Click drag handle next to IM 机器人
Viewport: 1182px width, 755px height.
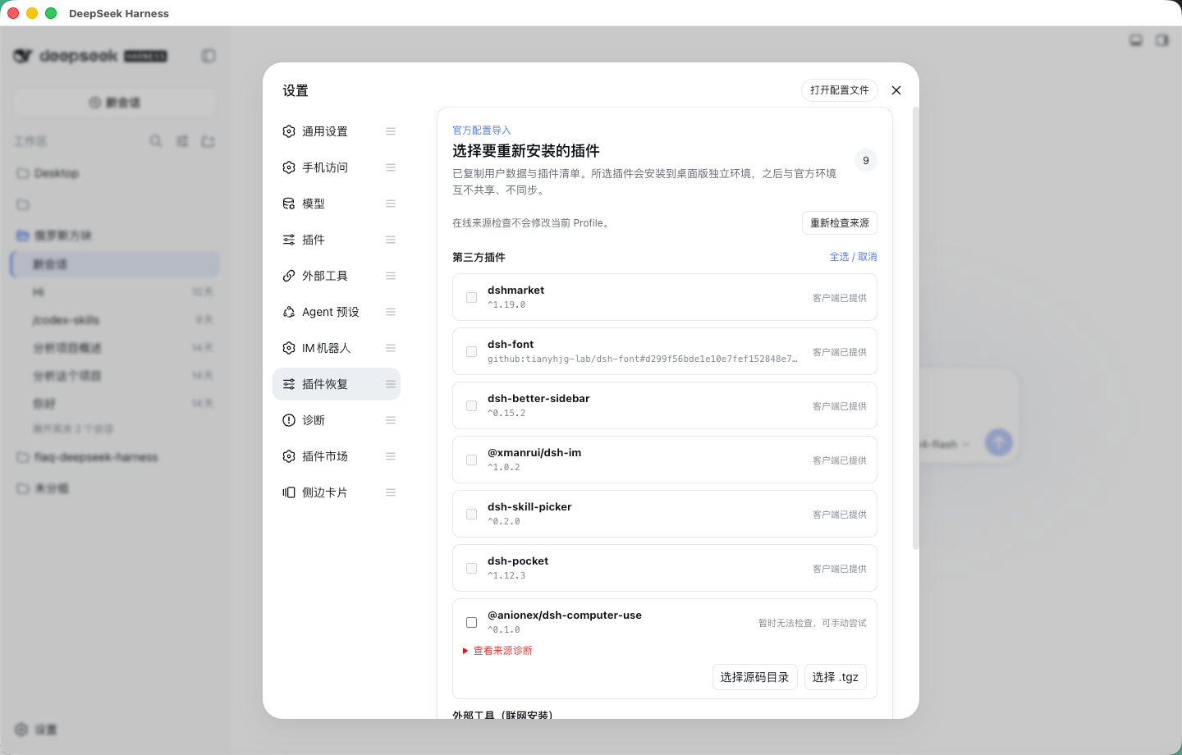(x=391, y=348)
